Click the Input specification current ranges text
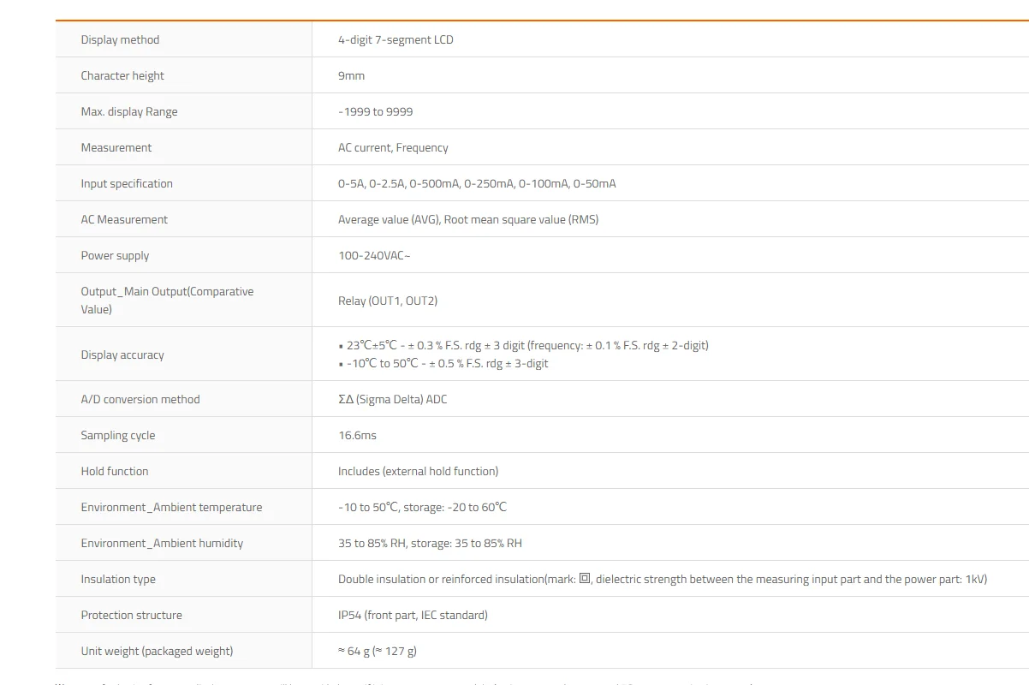This screenshot has height=685, width=1029. click(x=477, y=183)
